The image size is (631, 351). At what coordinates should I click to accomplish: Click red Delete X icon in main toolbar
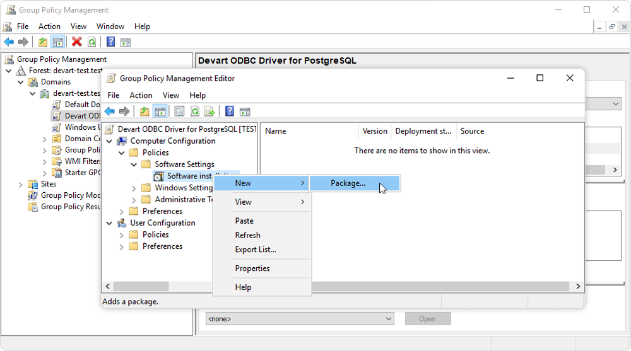point(76,42)
